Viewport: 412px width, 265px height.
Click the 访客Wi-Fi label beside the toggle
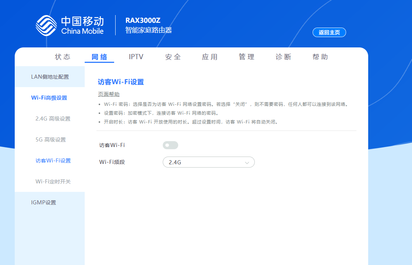click(x=112, y=145)
